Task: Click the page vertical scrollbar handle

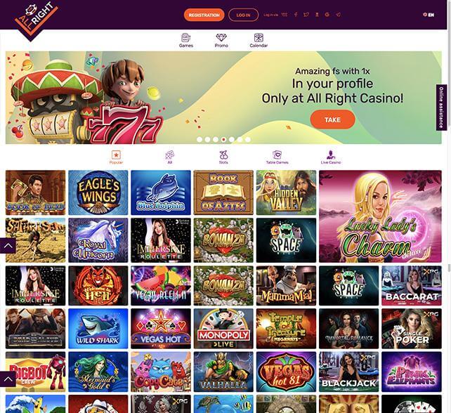Action: tap(449, 268)
